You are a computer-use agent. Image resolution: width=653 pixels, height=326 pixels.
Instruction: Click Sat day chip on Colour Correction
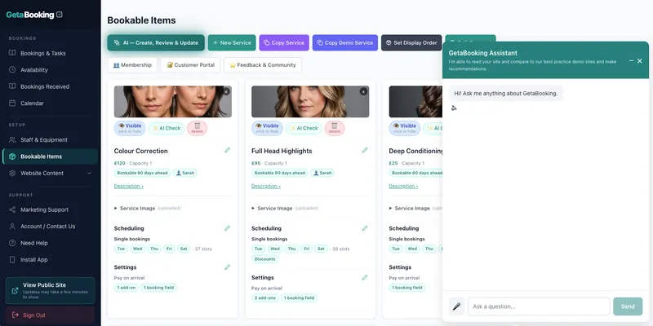[x=183, y=249]
